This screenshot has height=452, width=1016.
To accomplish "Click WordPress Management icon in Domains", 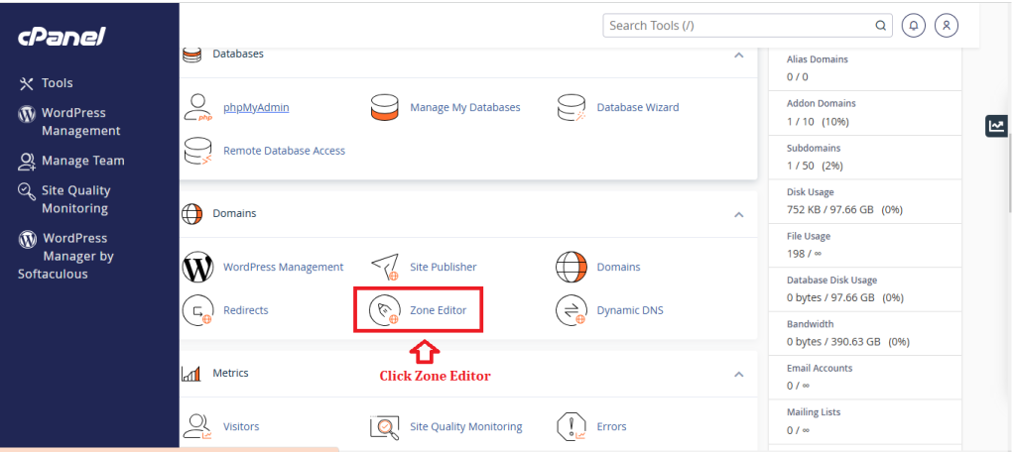I will [x=197, y=267].
